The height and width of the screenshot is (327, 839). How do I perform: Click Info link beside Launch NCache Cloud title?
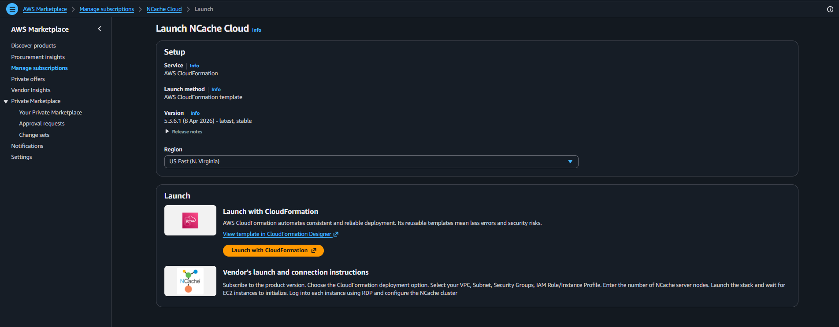click(256, 30)
